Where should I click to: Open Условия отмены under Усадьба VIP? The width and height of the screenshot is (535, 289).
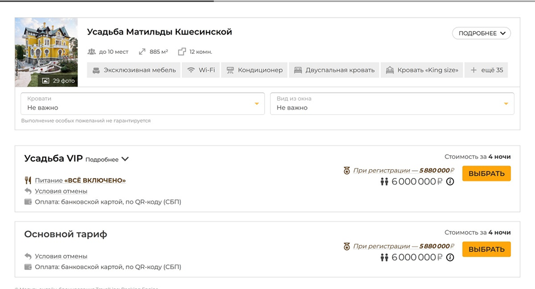(x=61, y=191)
